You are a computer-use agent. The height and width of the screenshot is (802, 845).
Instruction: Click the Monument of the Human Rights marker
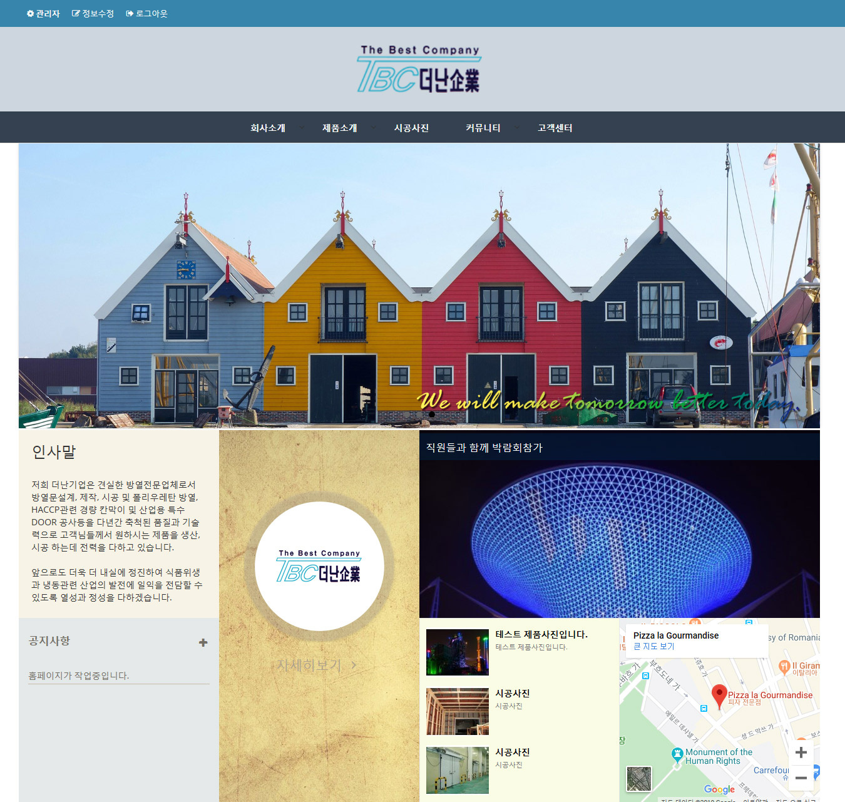tap(677, 753)
